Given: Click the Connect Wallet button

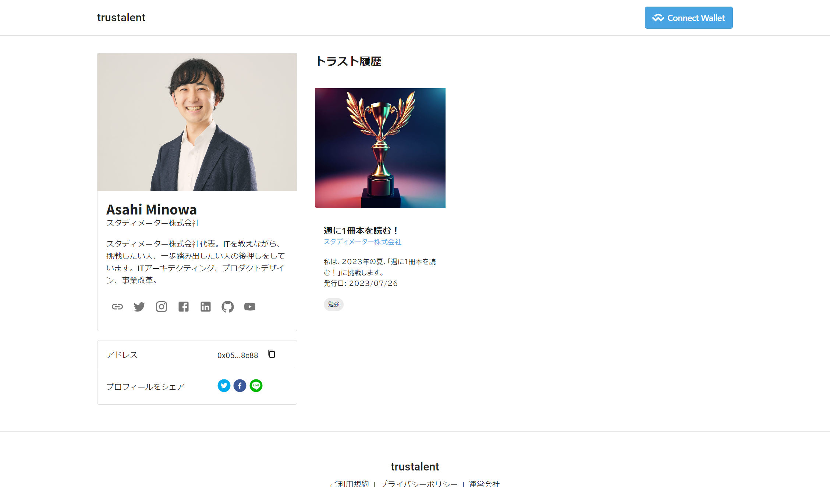Looking at the screenshot, I should tap(688, 17).
